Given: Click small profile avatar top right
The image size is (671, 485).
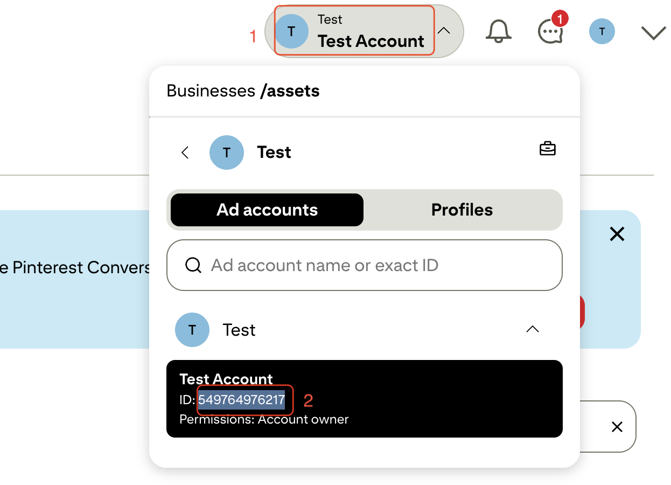Looking at the screenshot, I should point(602,32).
